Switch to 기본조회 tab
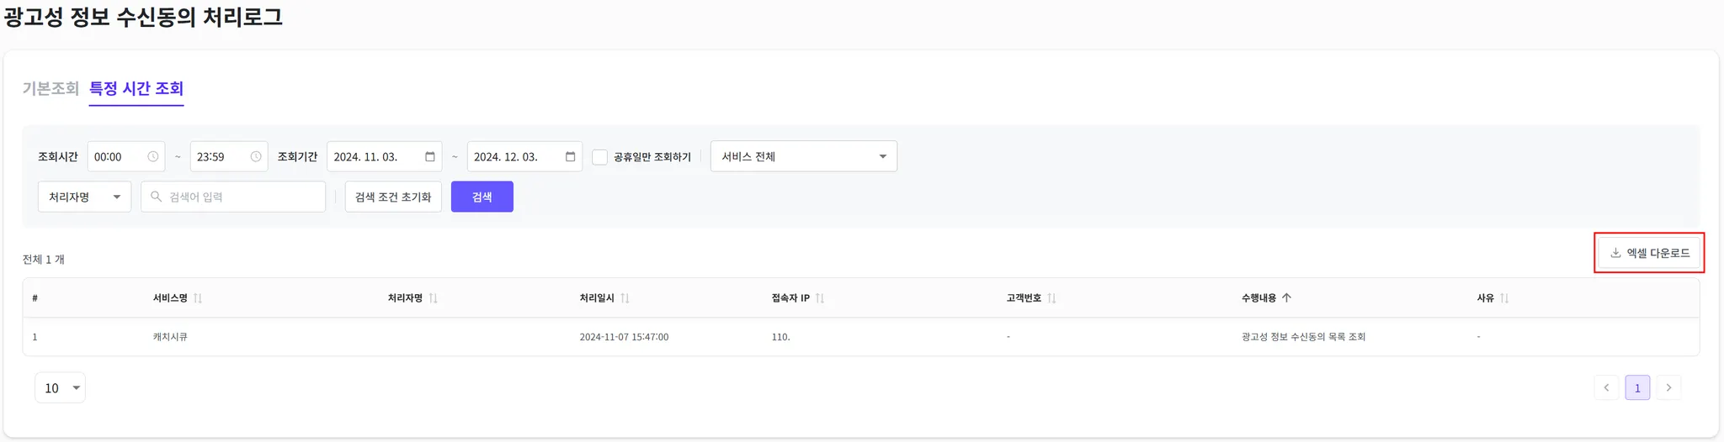The height and width of the screenshot is (442, 1724). (51, 88)
